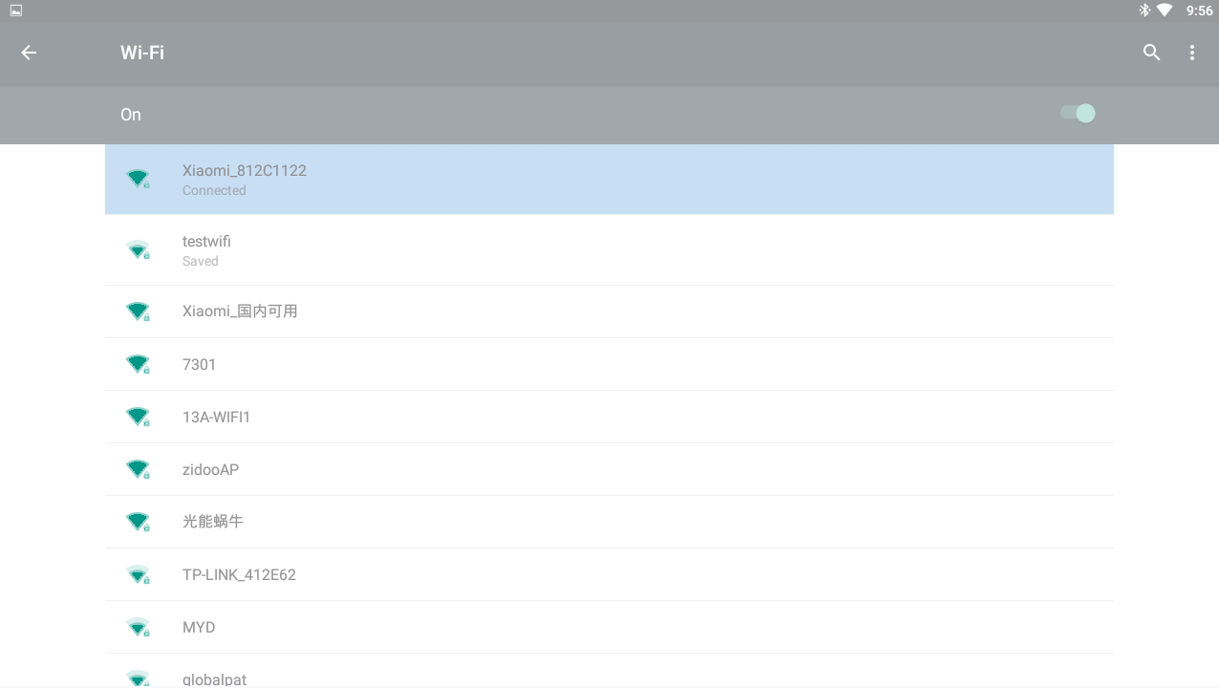Image resolution: width=1219 pixels, height=688 pixels.
Task: Tap signal icon beside MYD
Action: 139,627
